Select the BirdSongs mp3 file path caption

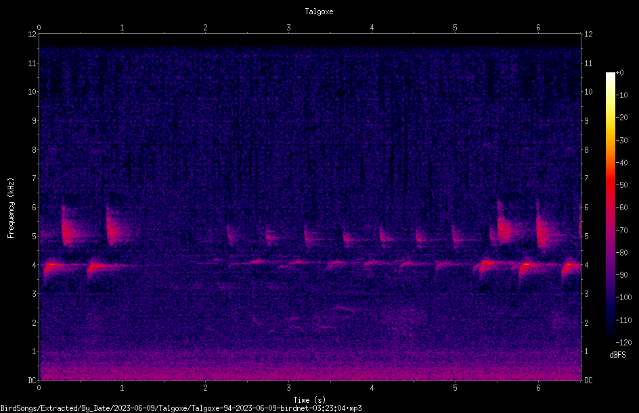click(x=181, y=408)
